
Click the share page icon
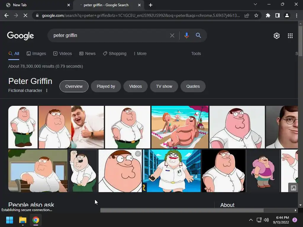click(x=247, y=15)
